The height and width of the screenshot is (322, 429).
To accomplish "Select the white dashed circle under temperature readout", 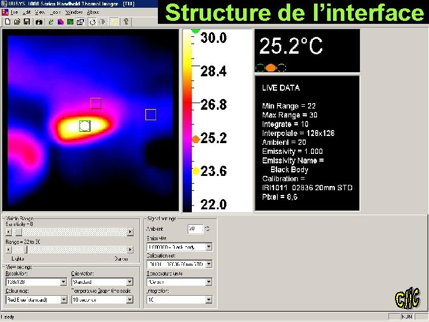I will click(x=281, y=67).
